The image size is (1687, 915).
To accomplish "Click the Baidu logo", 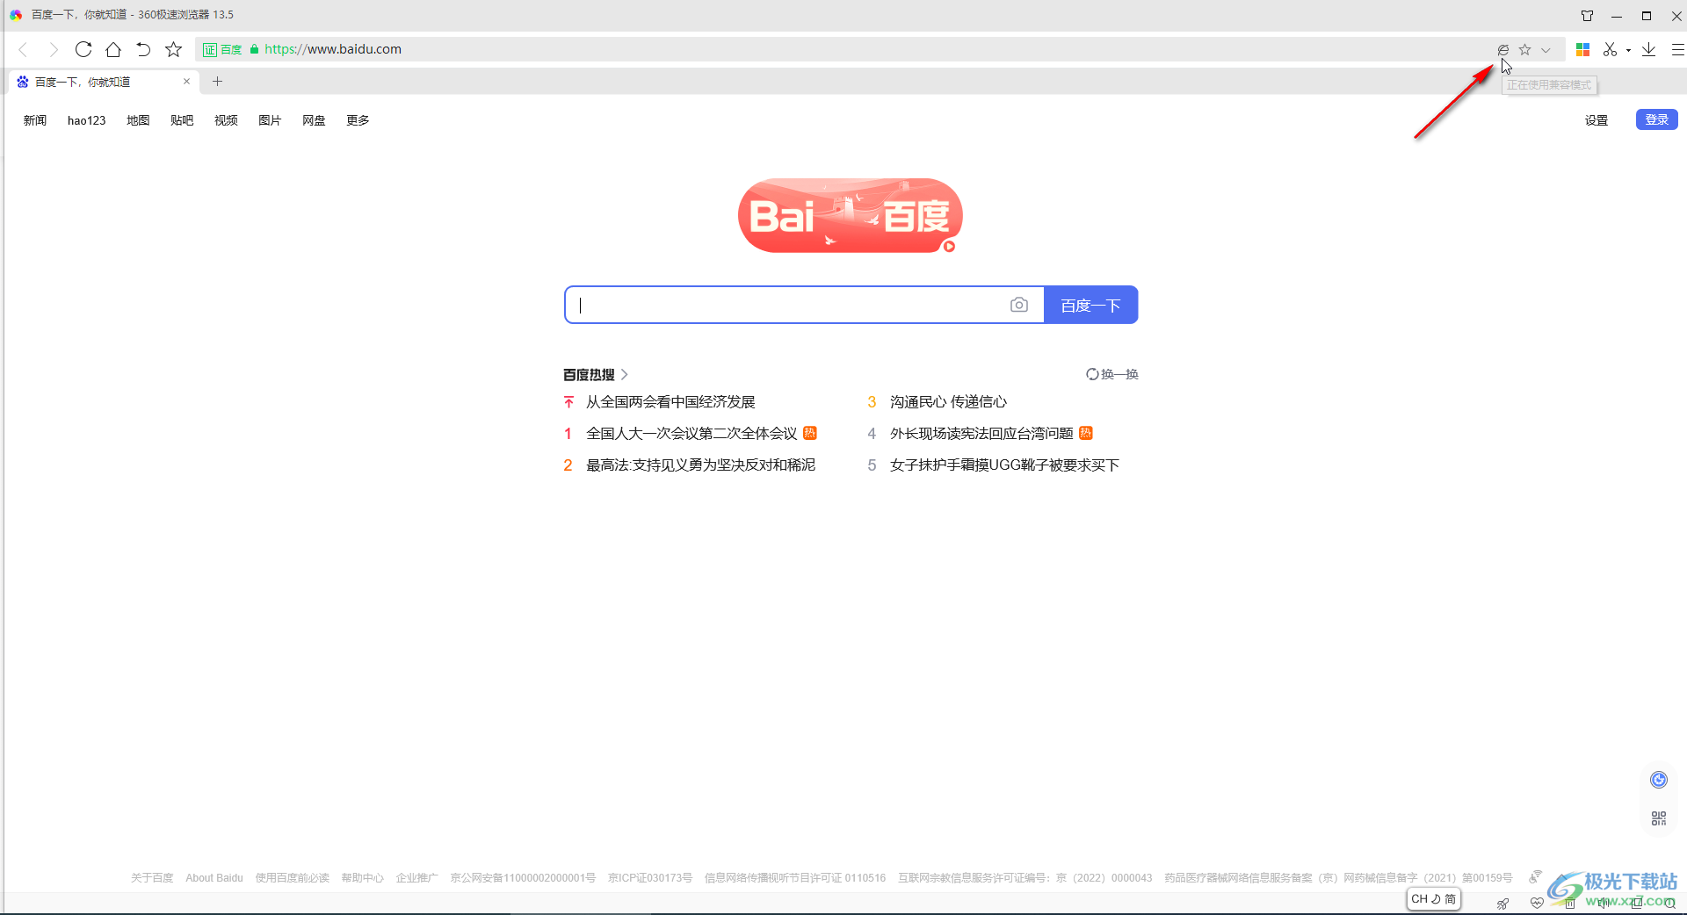I will [x=850, y=215].
